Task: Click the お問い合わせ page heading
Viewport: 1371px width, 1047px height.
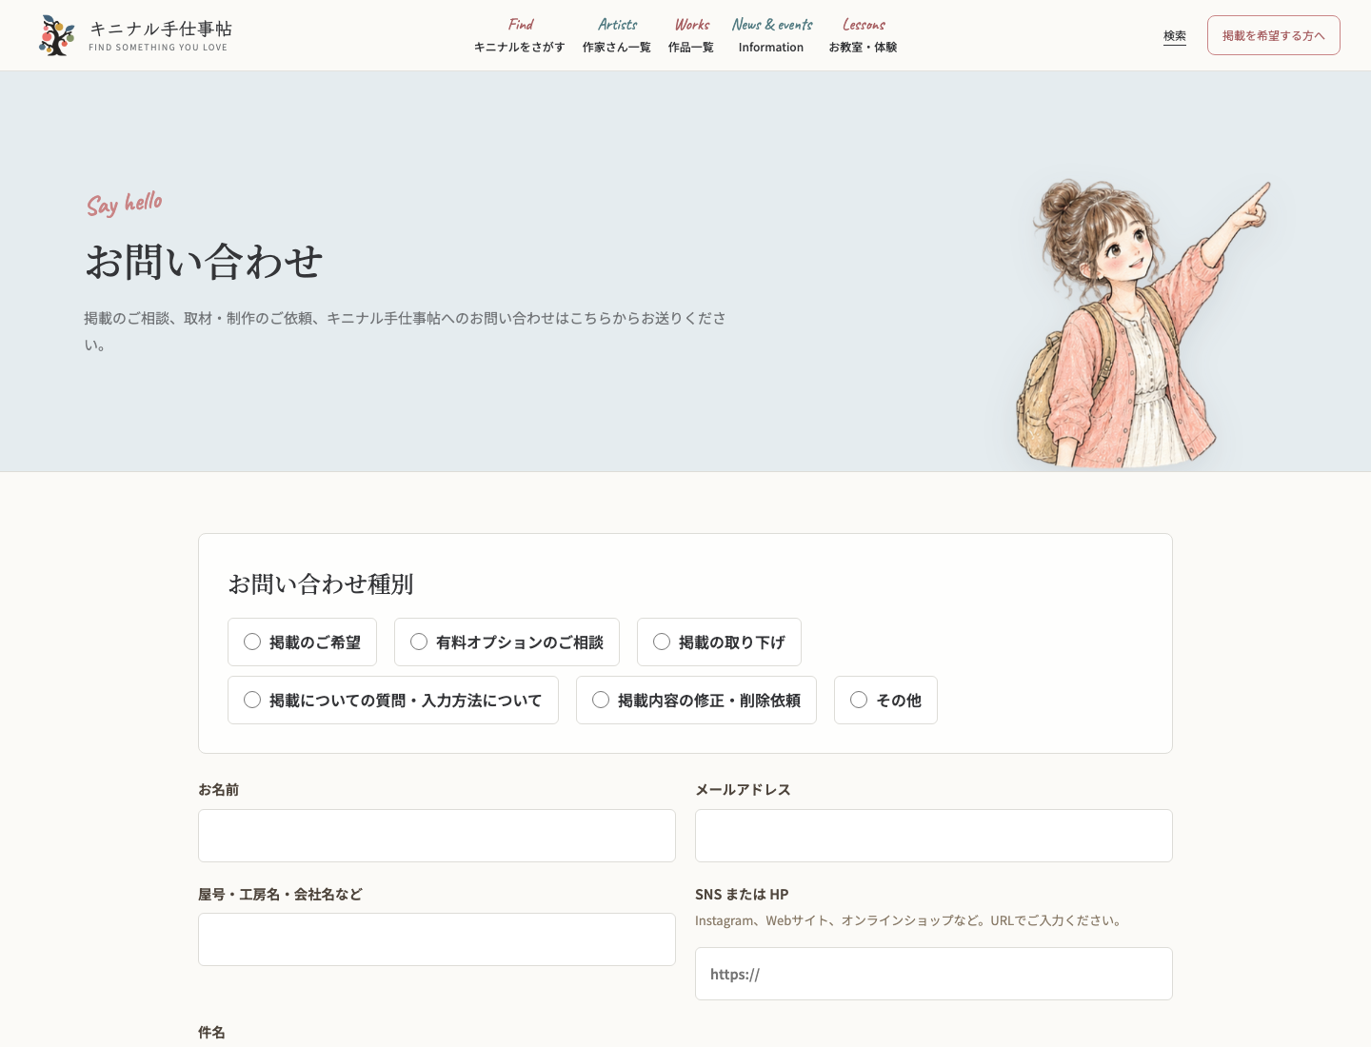Action: [204, 262]
